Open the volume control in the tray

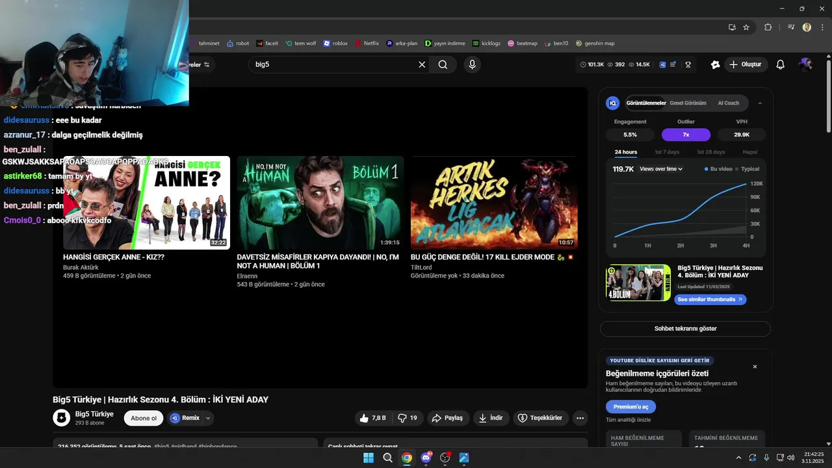pos(790,458)
